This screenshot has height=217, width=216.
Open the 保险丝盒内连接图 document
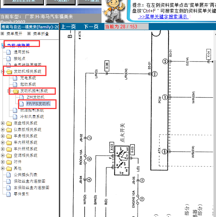click(x=29, y=181)
